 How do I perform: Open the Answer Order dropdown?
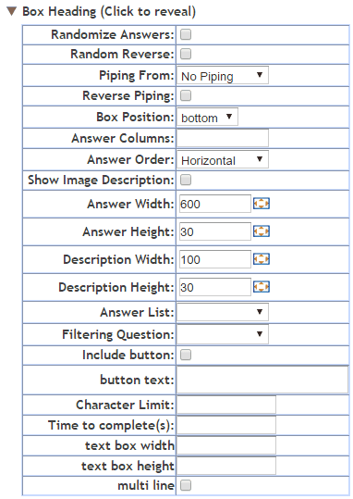[x=223, y=159]
